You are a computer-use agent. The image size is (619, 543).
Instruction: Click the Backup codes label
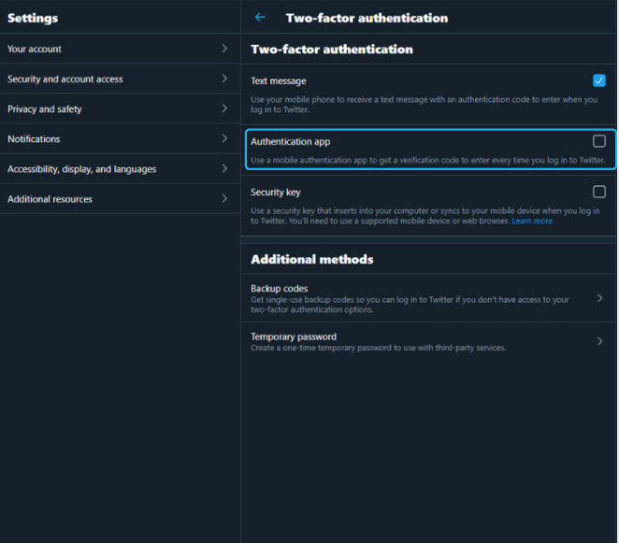point(279,289)
